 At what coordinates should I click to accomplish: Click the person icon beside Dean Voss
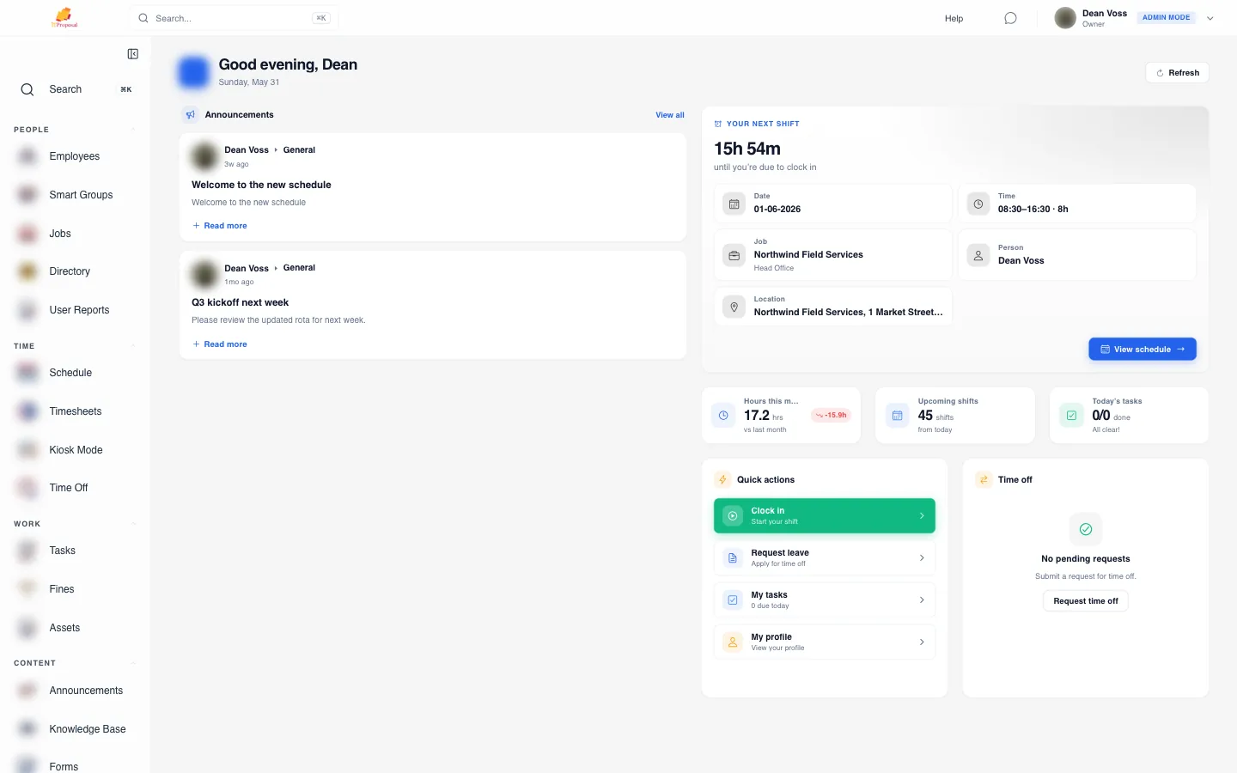[978, 255]
